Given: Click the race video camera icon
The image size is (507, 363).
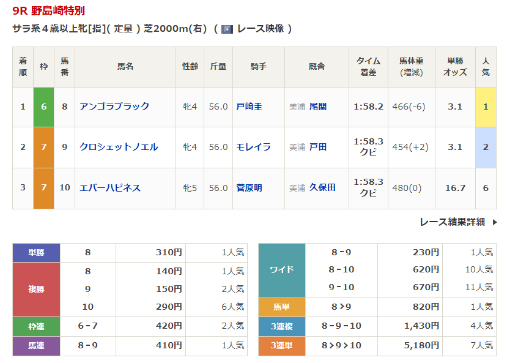Looking at the screenshot, I should pyautogui.click(x=227, y=29).
